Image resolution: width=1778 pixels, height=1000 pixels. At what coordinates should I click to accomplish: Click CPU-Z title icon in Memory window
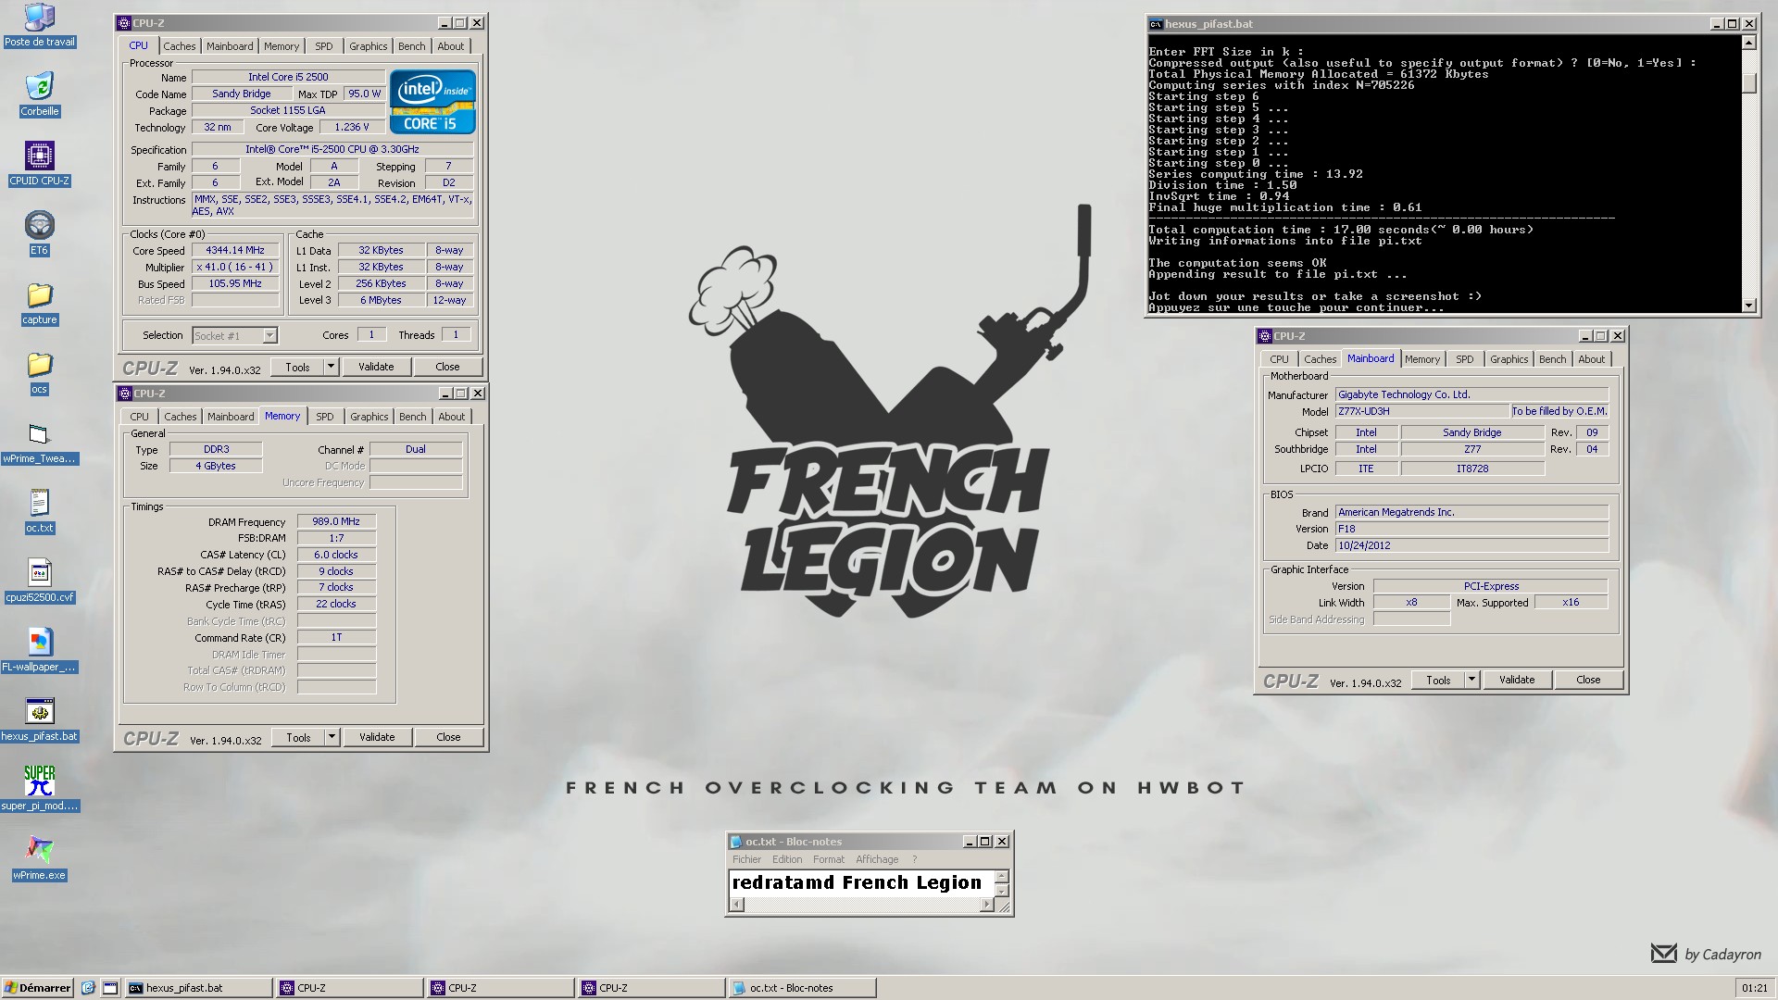pyautogui.click(x=125, y=394)
